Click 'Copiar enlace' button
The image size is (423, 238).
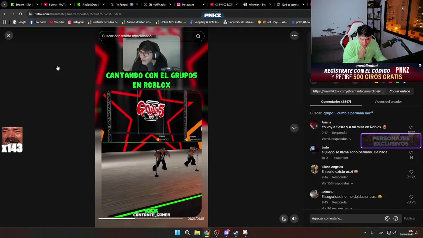tap(400, 91)
